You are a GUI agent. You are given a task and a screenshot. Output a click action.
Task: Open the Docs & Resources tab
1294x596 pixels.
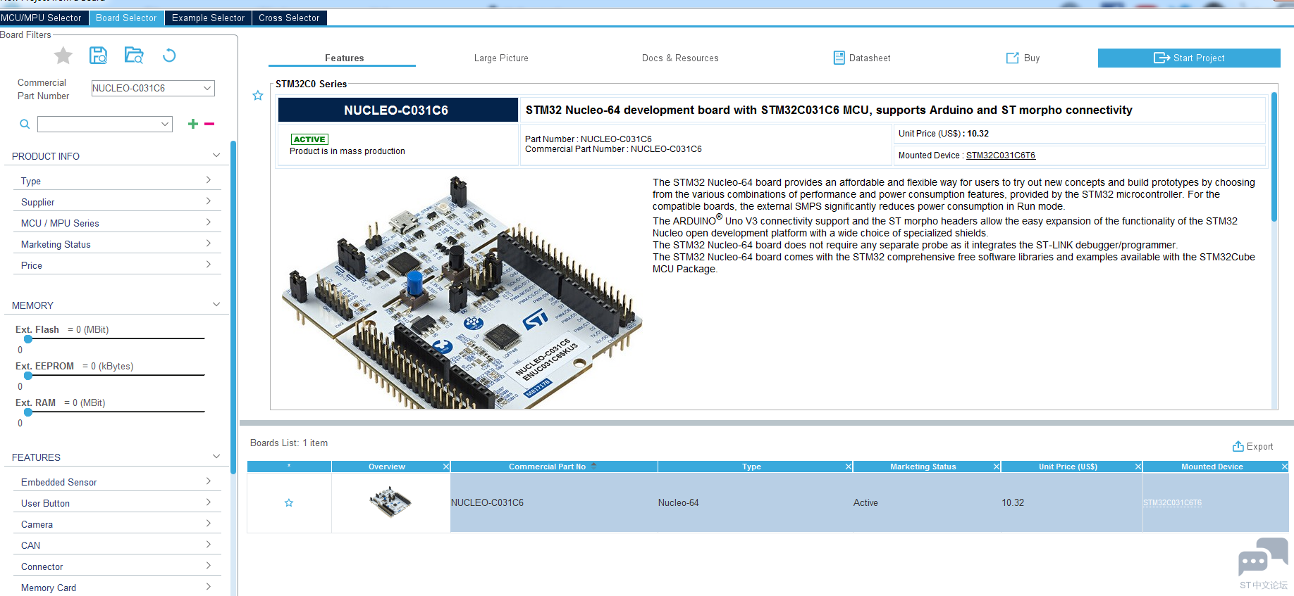pos(680,58)
